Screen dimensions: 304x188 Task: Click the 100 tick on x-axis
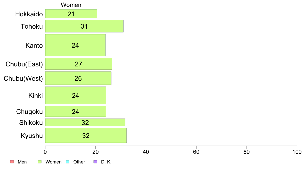click(297, 152)
